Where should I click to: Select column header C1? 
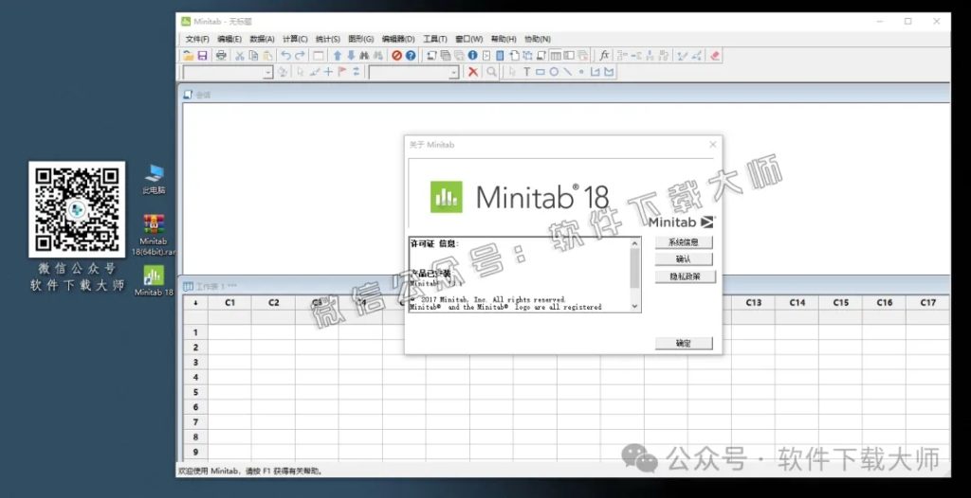[229, 303]
